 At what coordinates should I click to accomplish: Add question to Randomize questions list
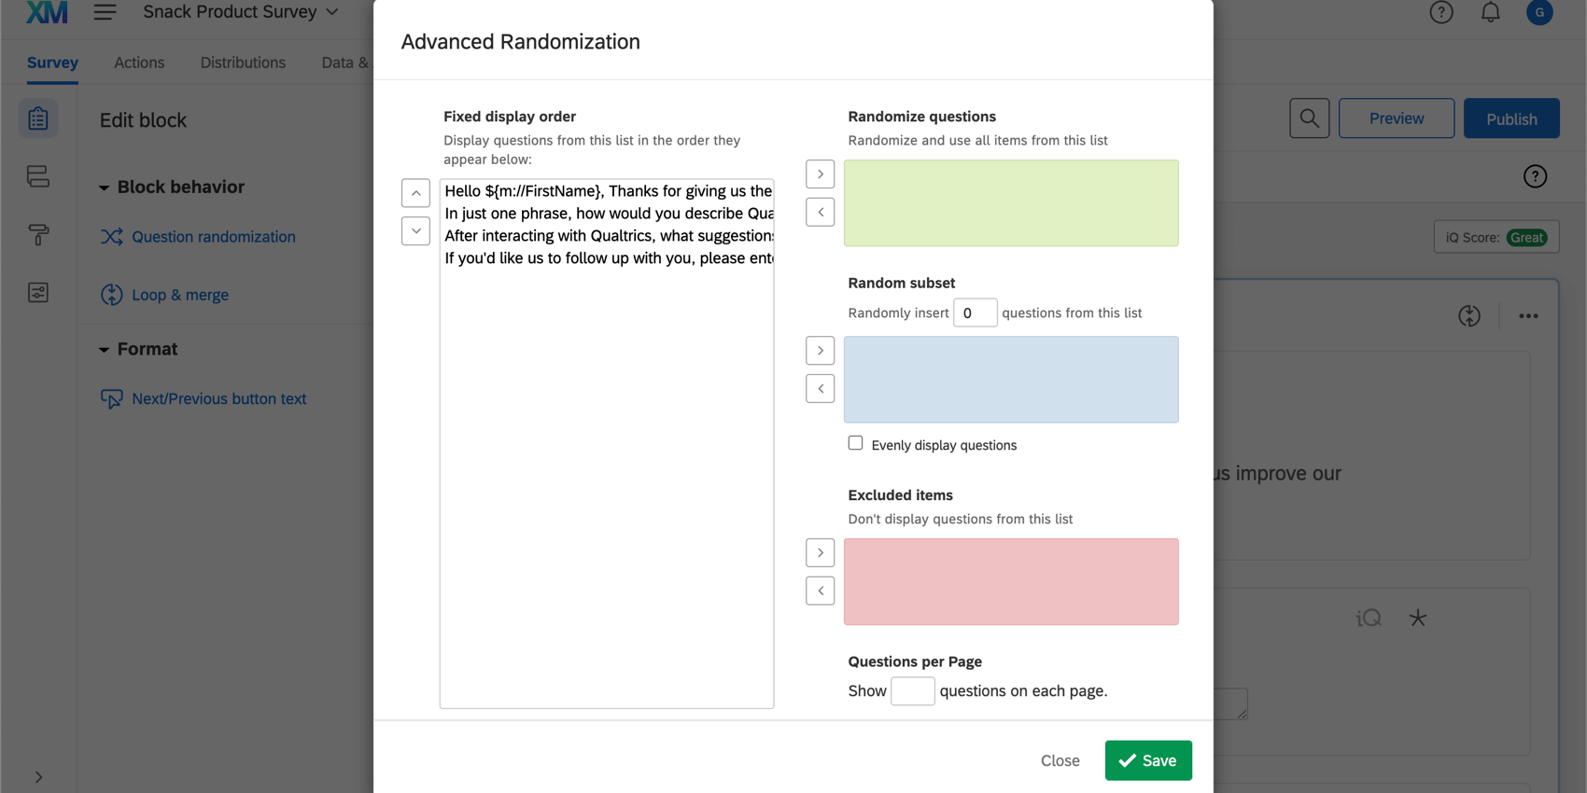point(820,174)
